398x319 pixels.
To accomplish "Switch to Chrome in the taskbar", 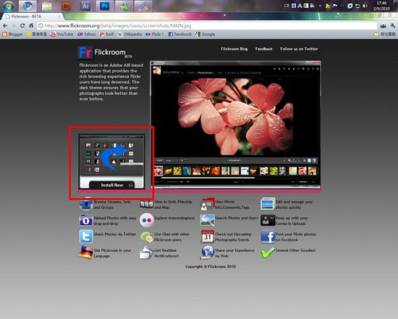I will click(28, 6).
